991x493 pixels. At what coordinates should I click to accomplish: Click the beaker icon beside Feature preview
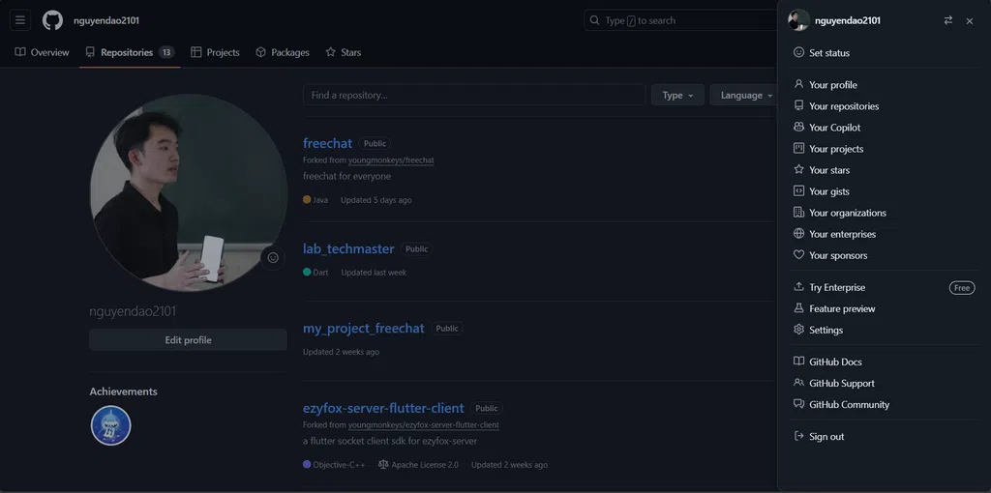[x=798, y=308]
